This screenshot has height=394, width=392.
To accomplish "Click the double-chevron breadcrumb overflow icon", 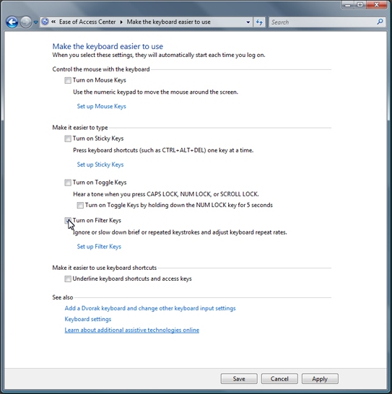I will 53,22.
